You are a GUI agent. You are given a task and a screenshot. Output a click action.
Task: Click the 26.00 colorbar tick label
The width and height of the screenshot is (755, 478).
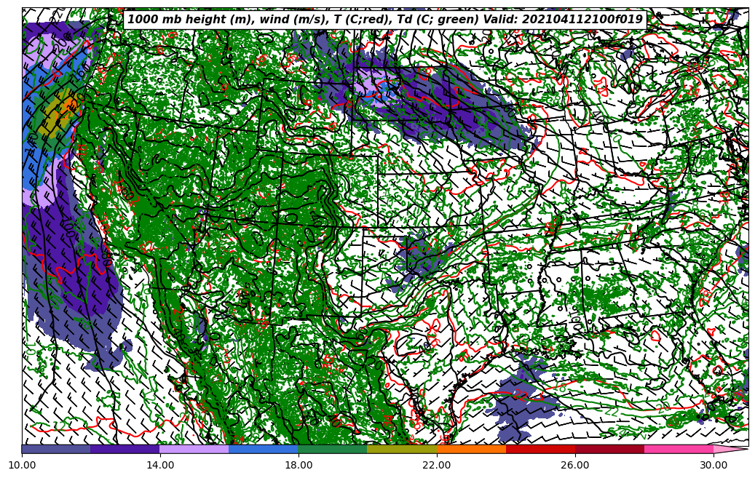coord(575,466)
